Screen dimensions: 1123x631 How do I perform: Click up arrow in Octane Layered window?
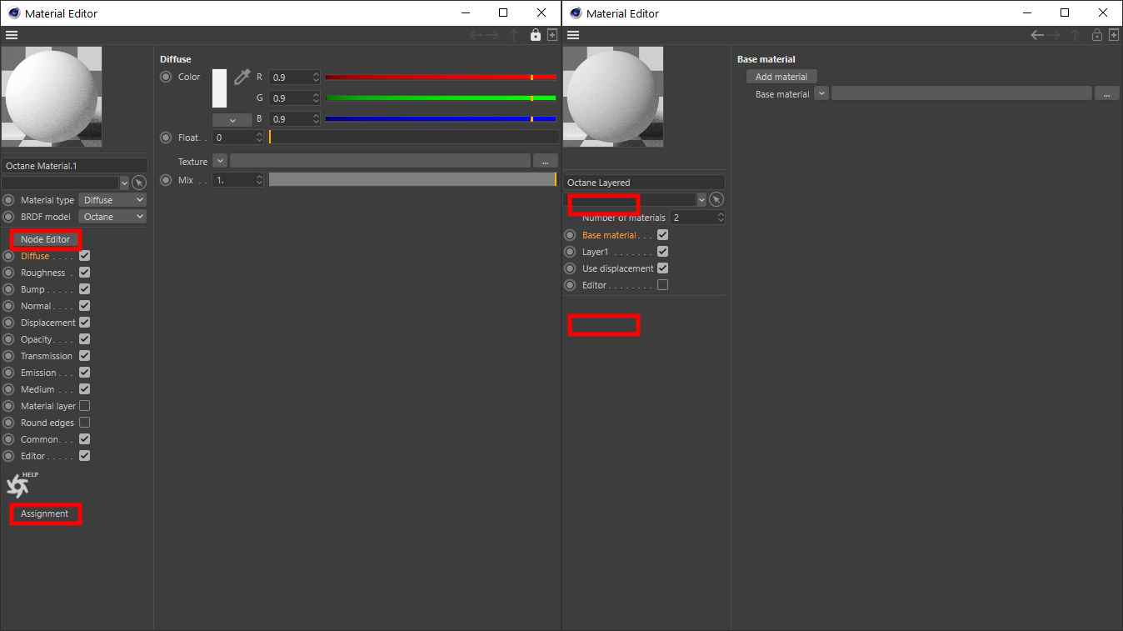[x=1076, y=35]
